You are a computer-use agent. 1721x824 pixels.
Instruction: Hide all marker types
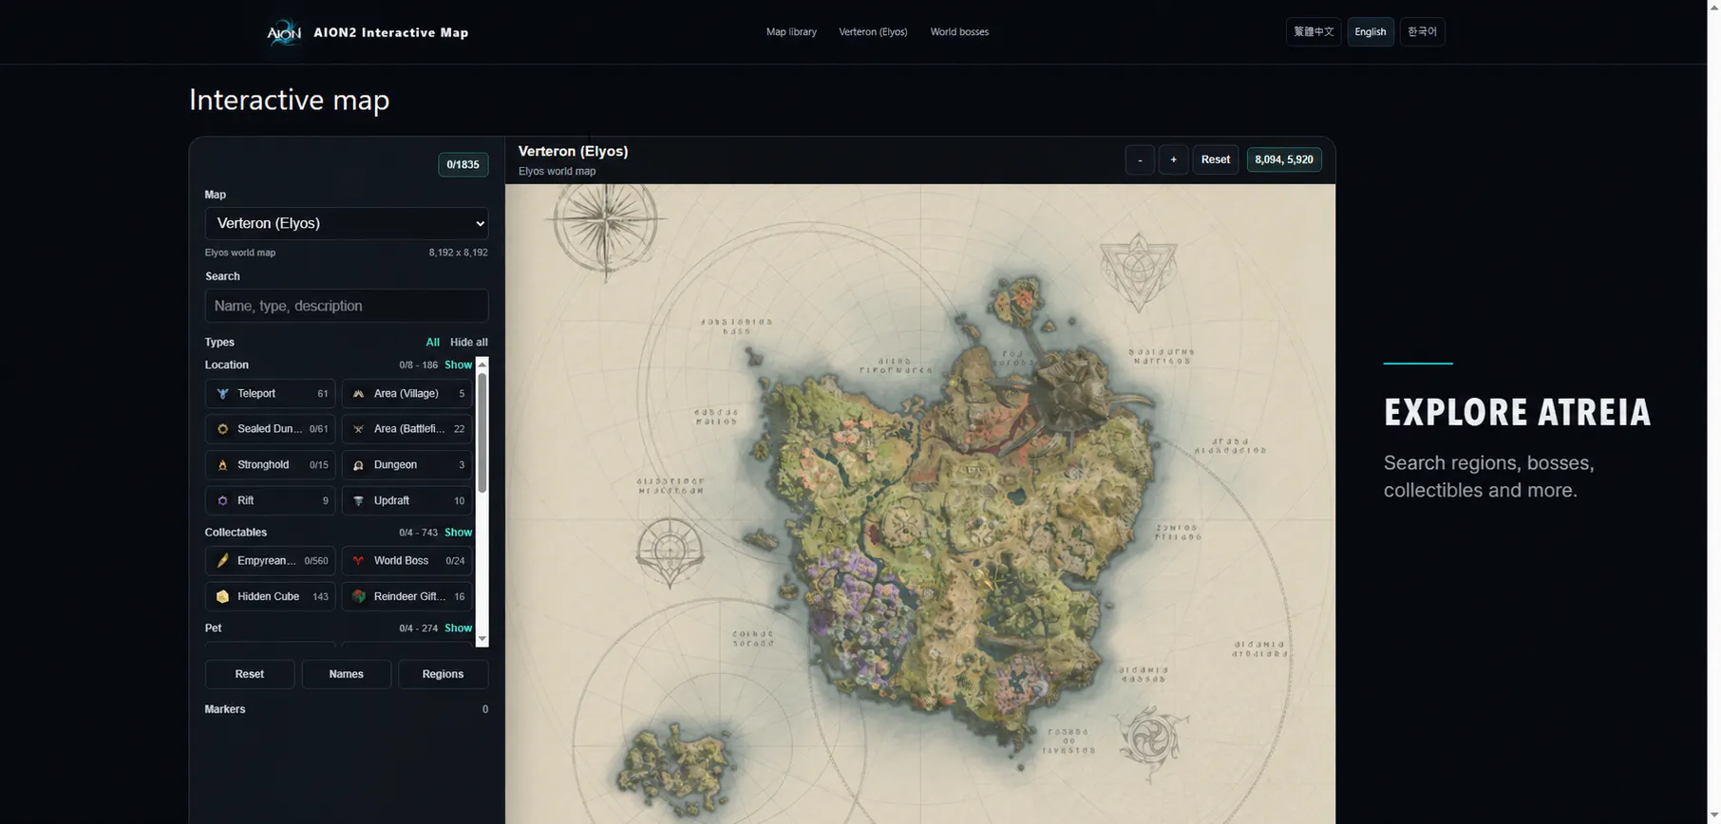point(469,342)
